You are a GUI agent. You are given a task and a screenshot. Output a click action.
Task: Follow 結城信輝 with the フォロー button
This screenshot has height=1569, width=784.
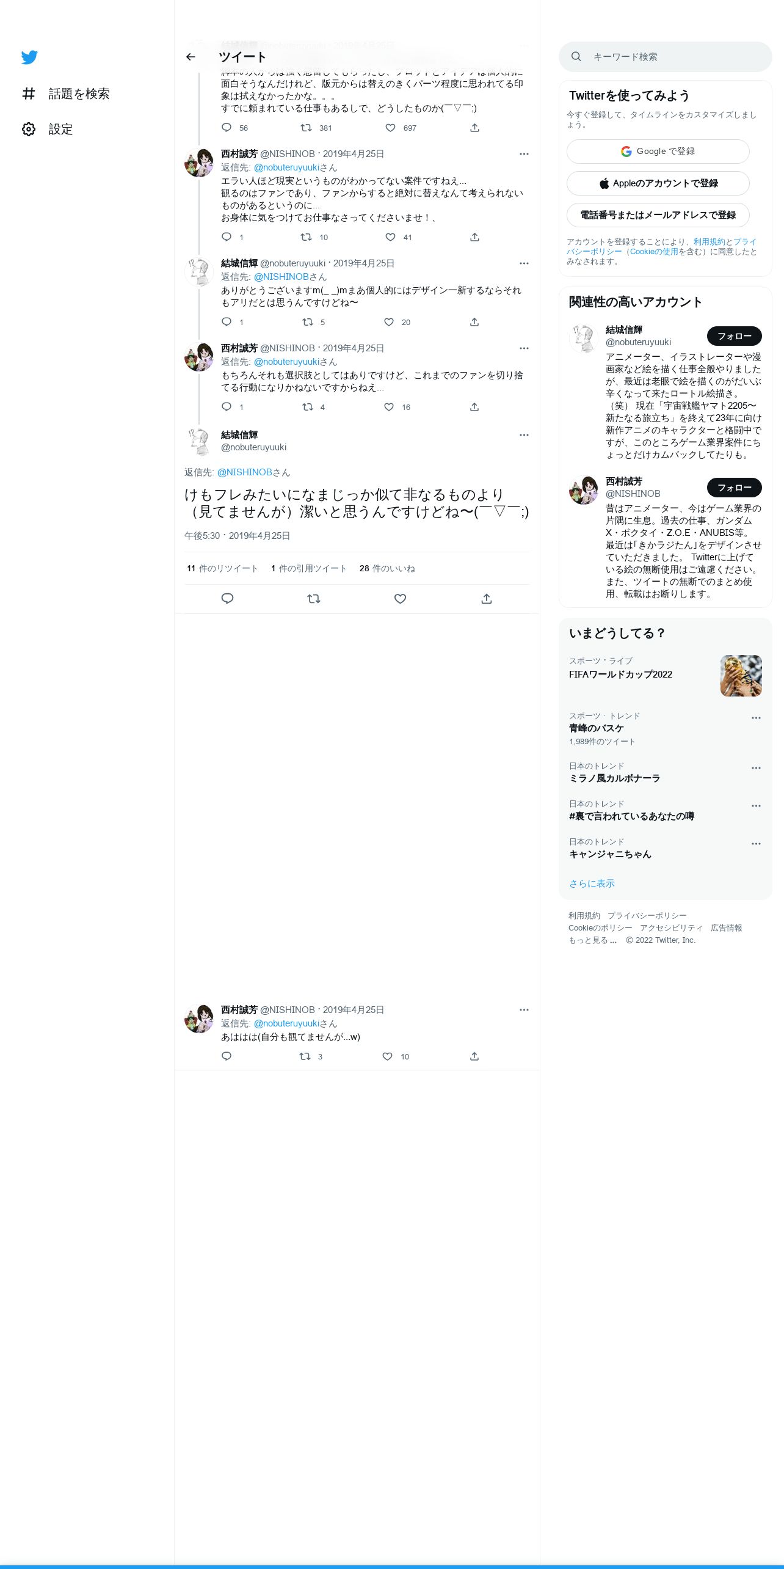point(734,336)
